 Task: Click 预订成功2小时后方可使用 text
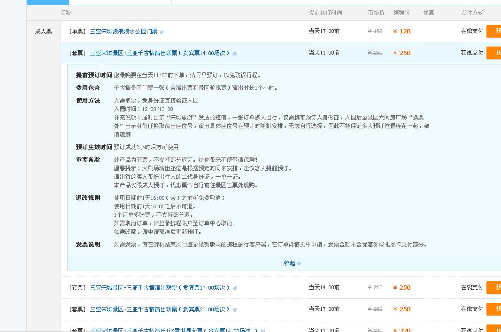(146, 147)
